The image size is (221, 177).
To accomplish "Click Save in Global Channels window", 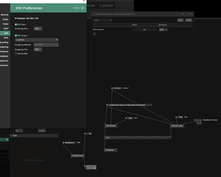I will click(x=180, y=20).
